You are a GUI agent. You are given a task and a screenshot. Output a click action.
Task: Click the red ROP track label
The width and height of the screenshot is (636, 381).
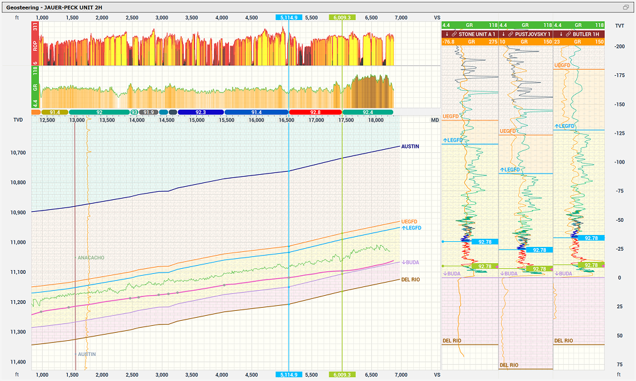click(x=35, y=44)
